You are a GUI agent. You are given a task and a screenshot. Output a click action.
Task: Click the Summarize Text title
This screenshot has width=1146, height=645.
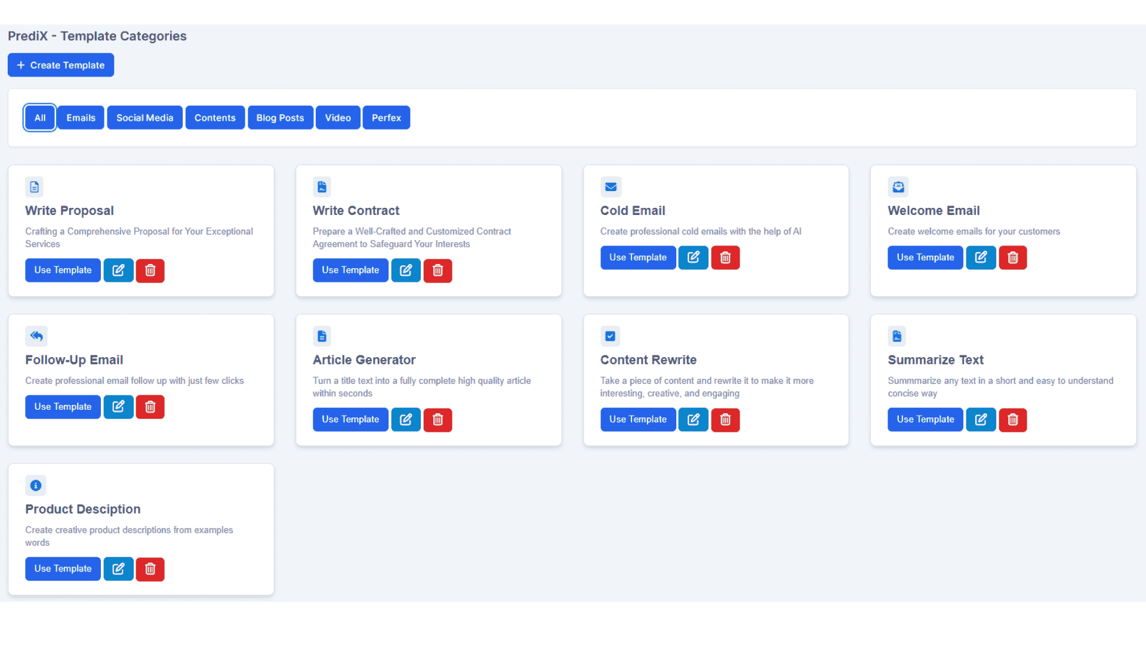935,360
